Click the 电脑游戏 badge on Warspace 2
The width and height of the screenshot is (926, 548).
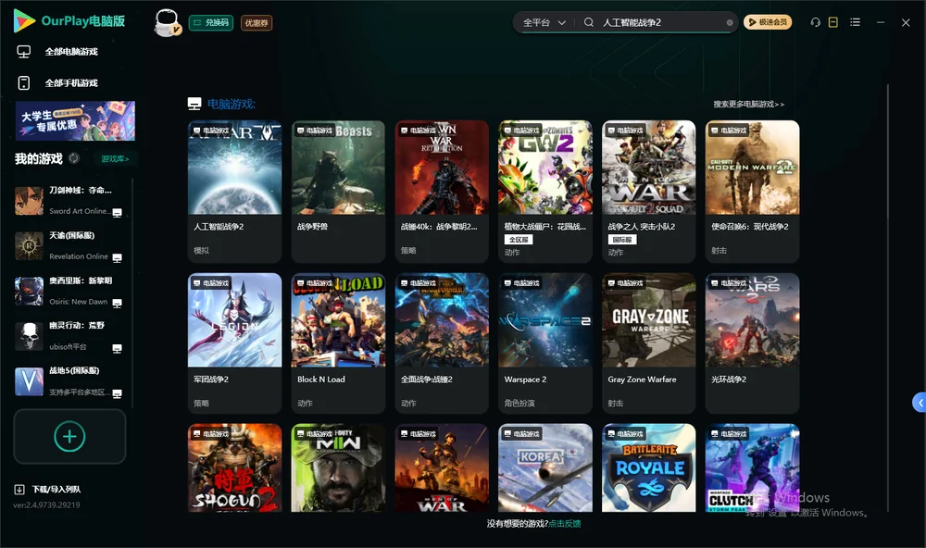click(522, 283)
